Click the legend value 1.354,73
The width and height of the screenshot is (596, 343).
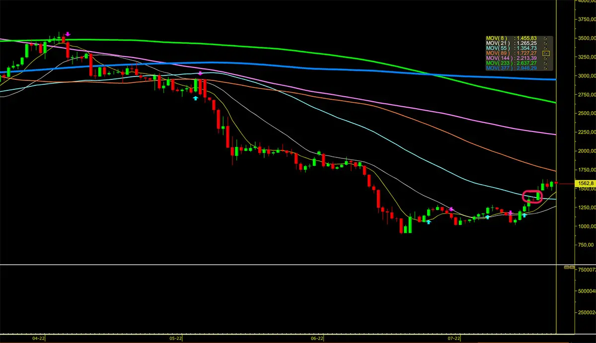[x=527, y=48]
